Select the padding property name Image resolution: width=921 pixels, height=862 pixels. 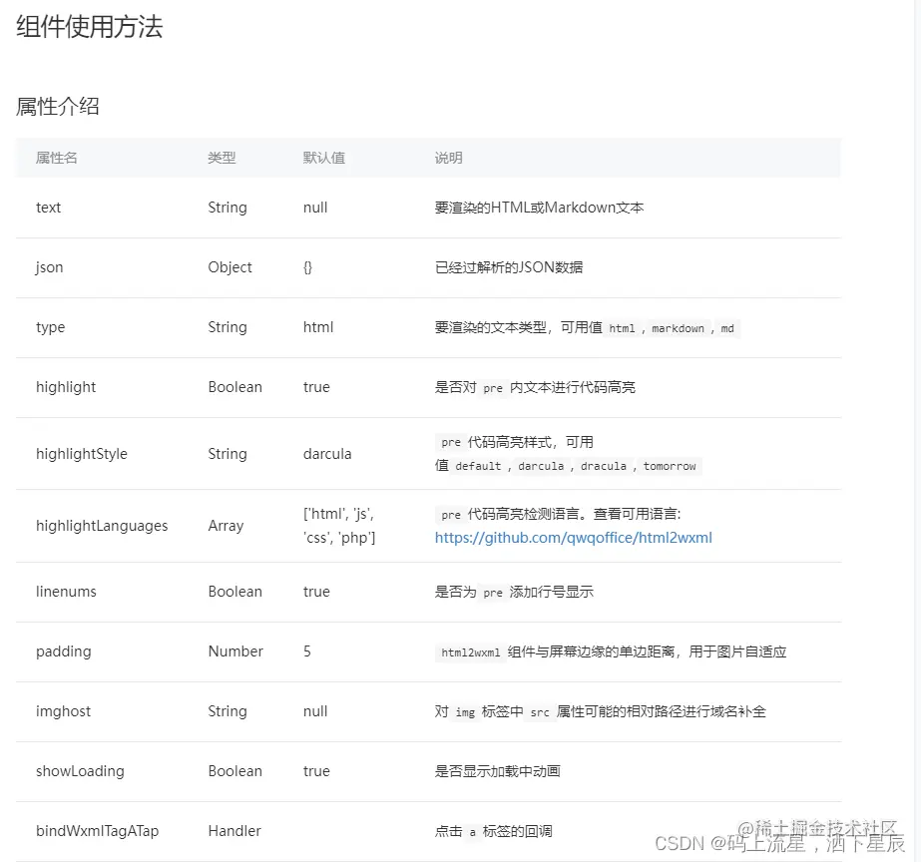(x=63, y=651)
